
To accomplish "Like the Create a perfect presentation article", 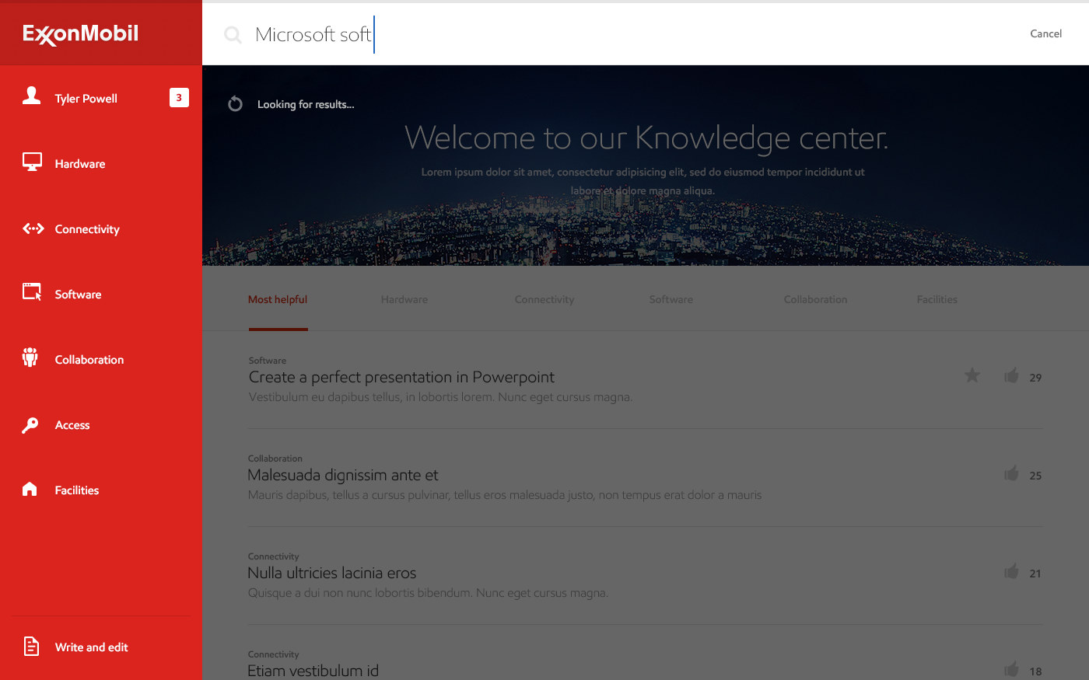I will tap(1011, 376).
